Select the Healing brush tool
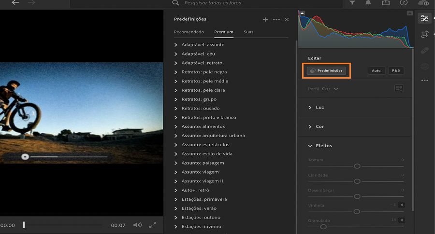This screenshot has height=234, width=435. coord(424,51)
